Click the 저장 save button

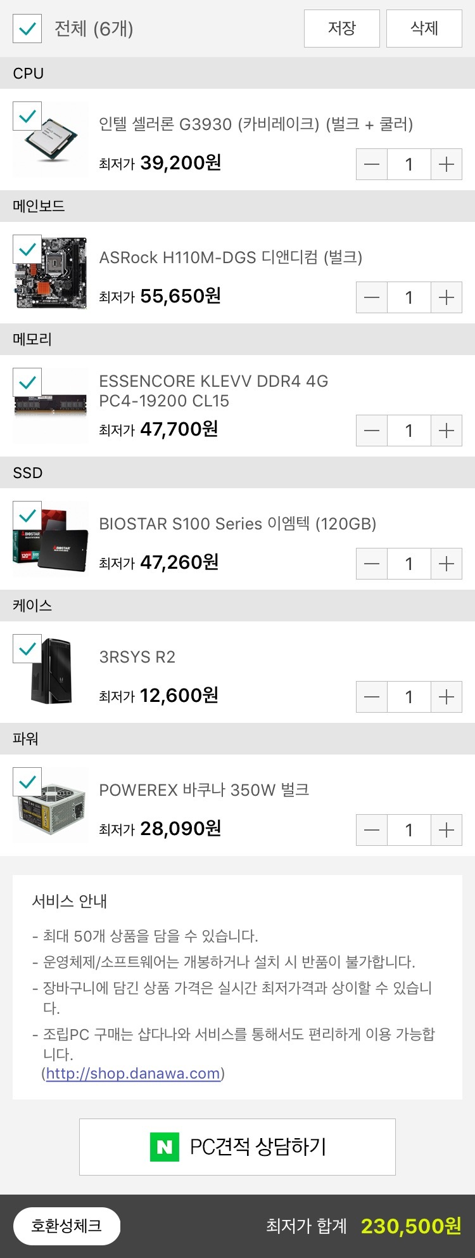click(x=342, y=29)
